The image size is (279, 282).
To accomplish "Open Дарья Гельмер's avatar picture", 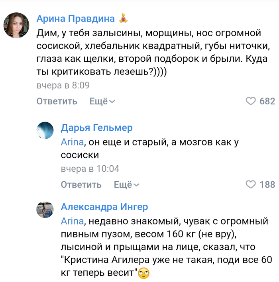I will point(45,130).
